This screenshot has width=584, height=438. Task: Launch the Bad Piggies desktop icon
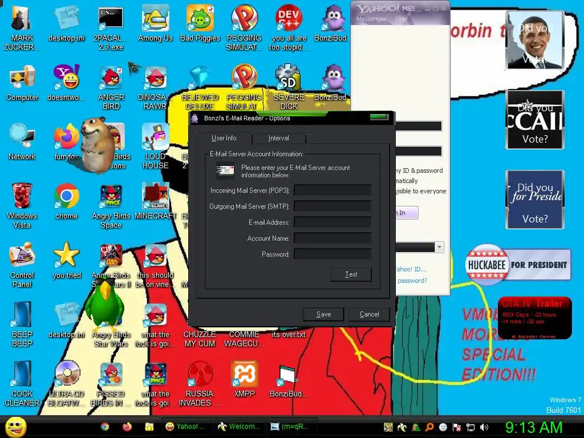pos(200,23)
